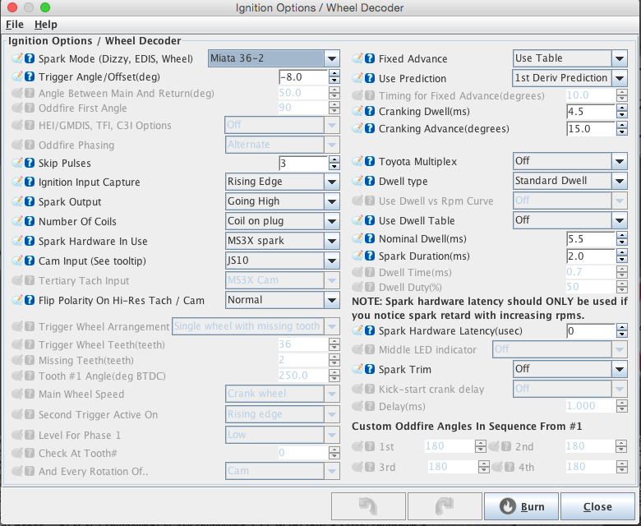Screen dimensions: 641x526
Task: Open help for Spark Hardware Latency
Action: point(370,330)
